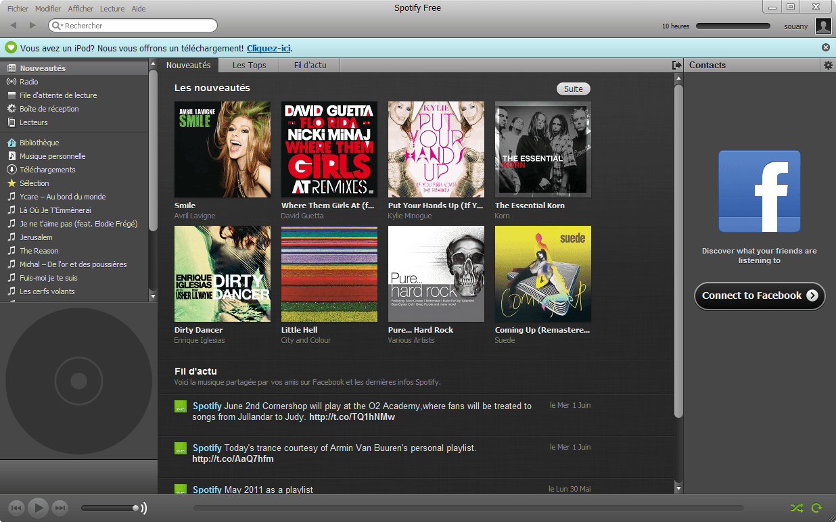
Task: Open Put Your Hands Up album cover
Action: tap(436, 149)
